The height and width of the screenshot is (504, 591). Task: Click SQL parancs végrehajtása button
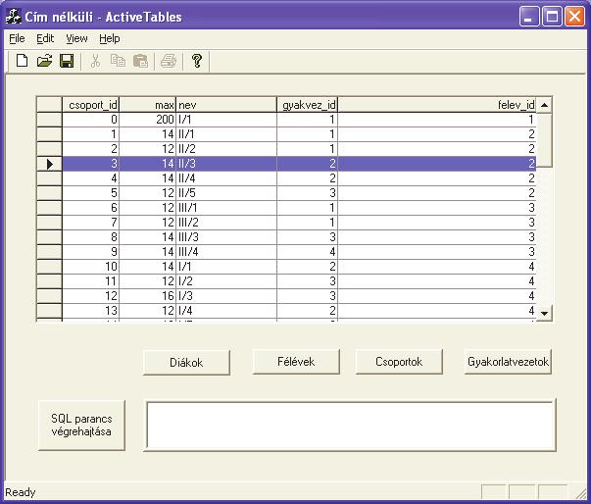tap(81, 426)
